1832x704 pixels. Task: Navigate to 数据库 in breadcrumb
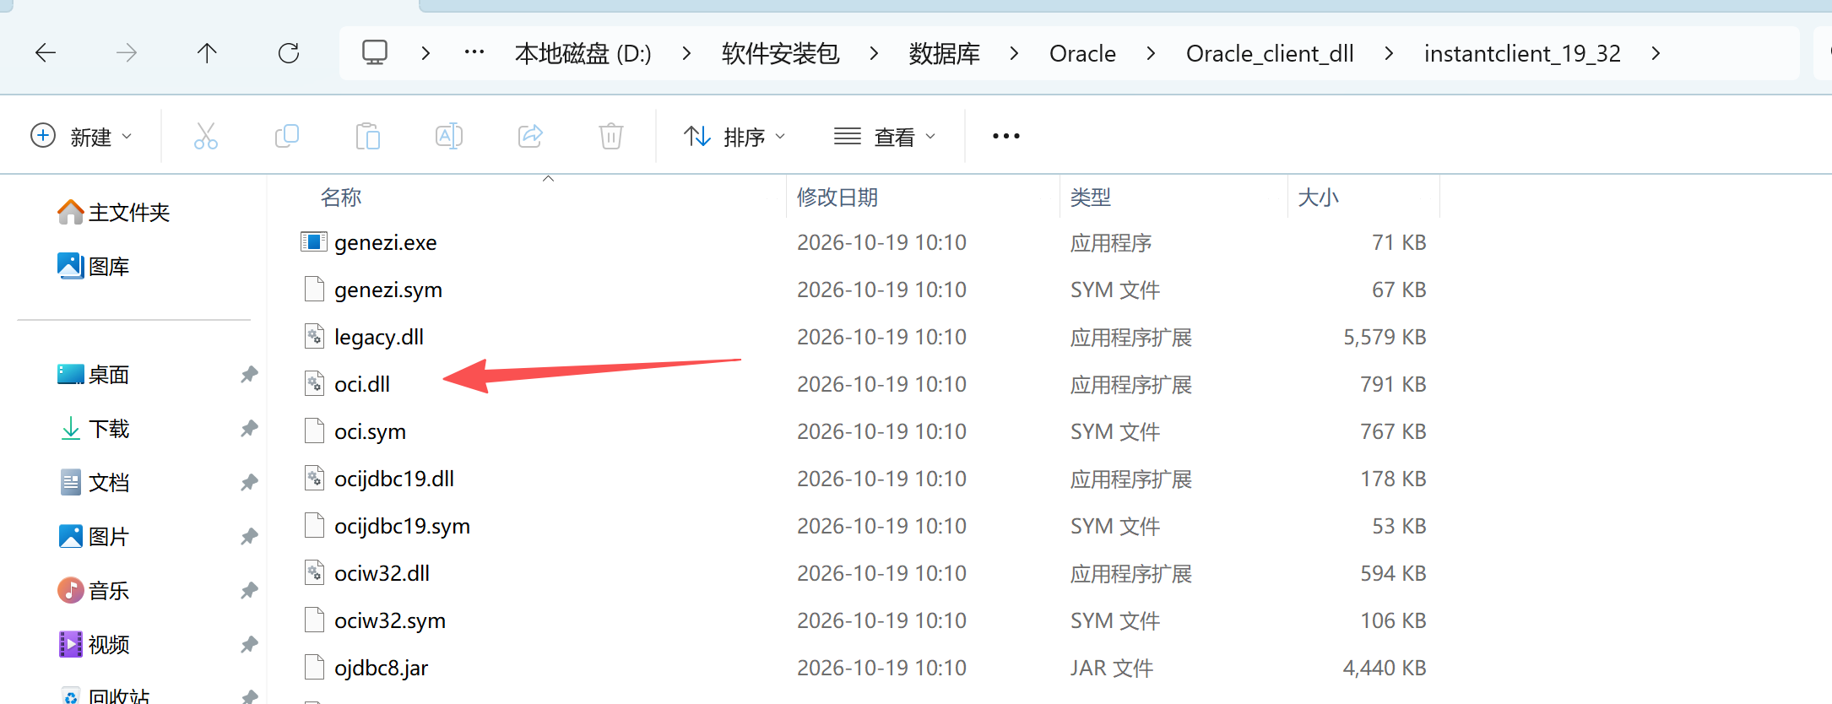click(944, 53)
